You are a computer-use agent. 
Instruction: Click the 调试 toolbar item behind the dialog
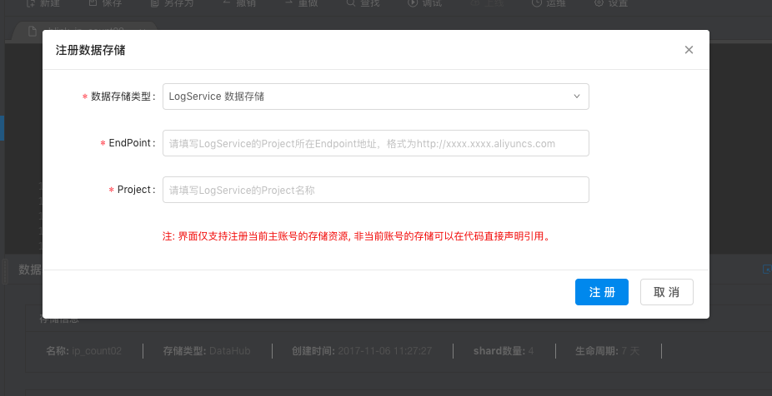(425, 3)
